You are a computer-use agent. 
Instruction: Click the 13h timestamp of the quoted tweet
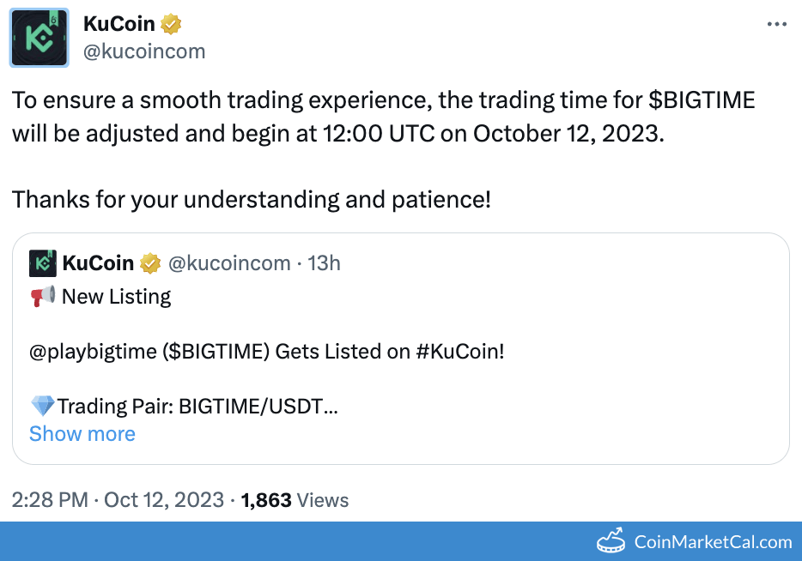click(x=325, y=263)
